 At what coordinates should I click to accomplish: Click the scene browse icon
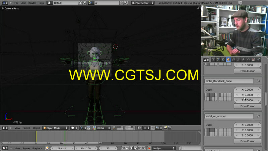tap(90, 3)
